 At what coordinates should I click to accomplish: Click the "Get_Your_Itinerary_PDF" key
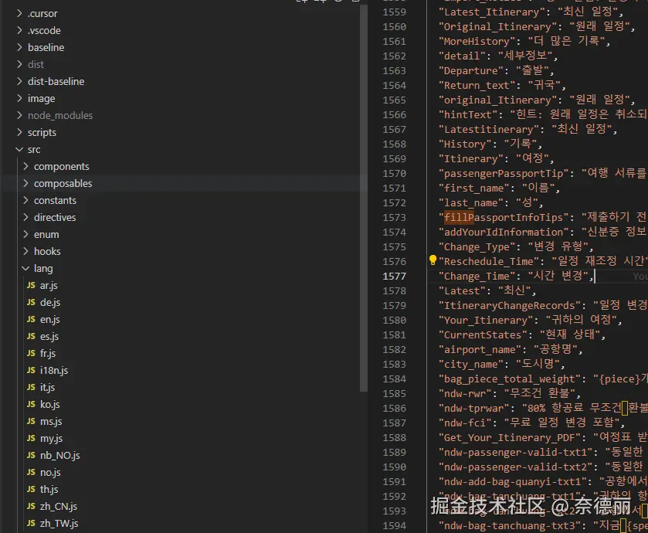coord(510,437)
